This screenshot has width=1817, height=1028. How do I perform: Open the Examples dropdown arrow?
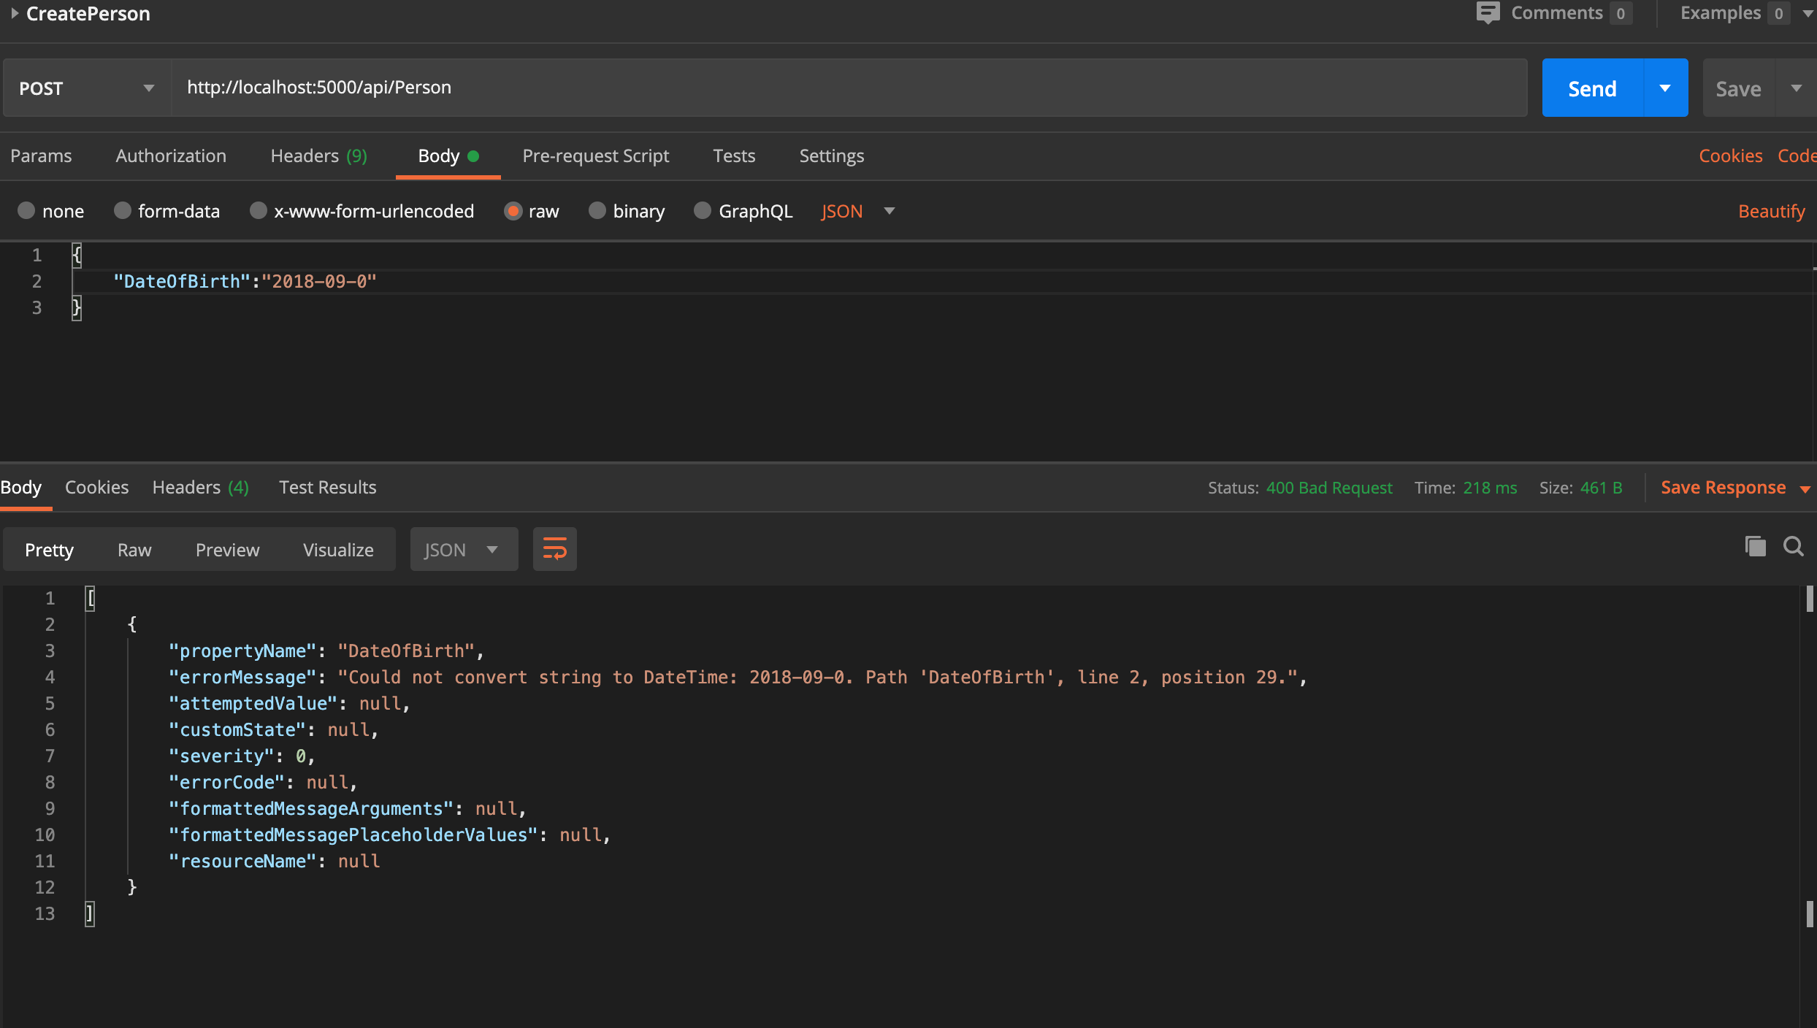(1808, 13)
